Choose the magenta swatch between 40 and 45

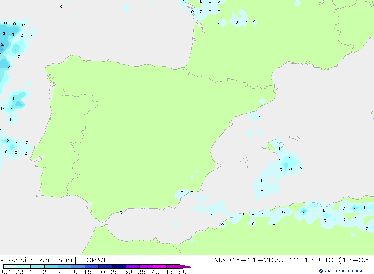160,267
